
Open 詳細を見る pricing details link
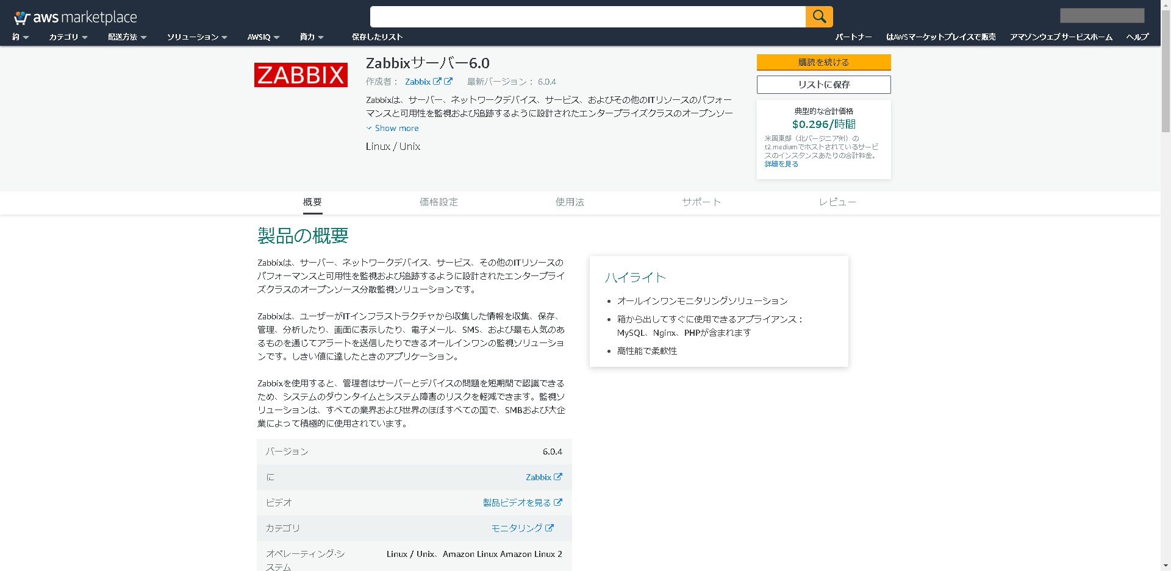point(781,164)
